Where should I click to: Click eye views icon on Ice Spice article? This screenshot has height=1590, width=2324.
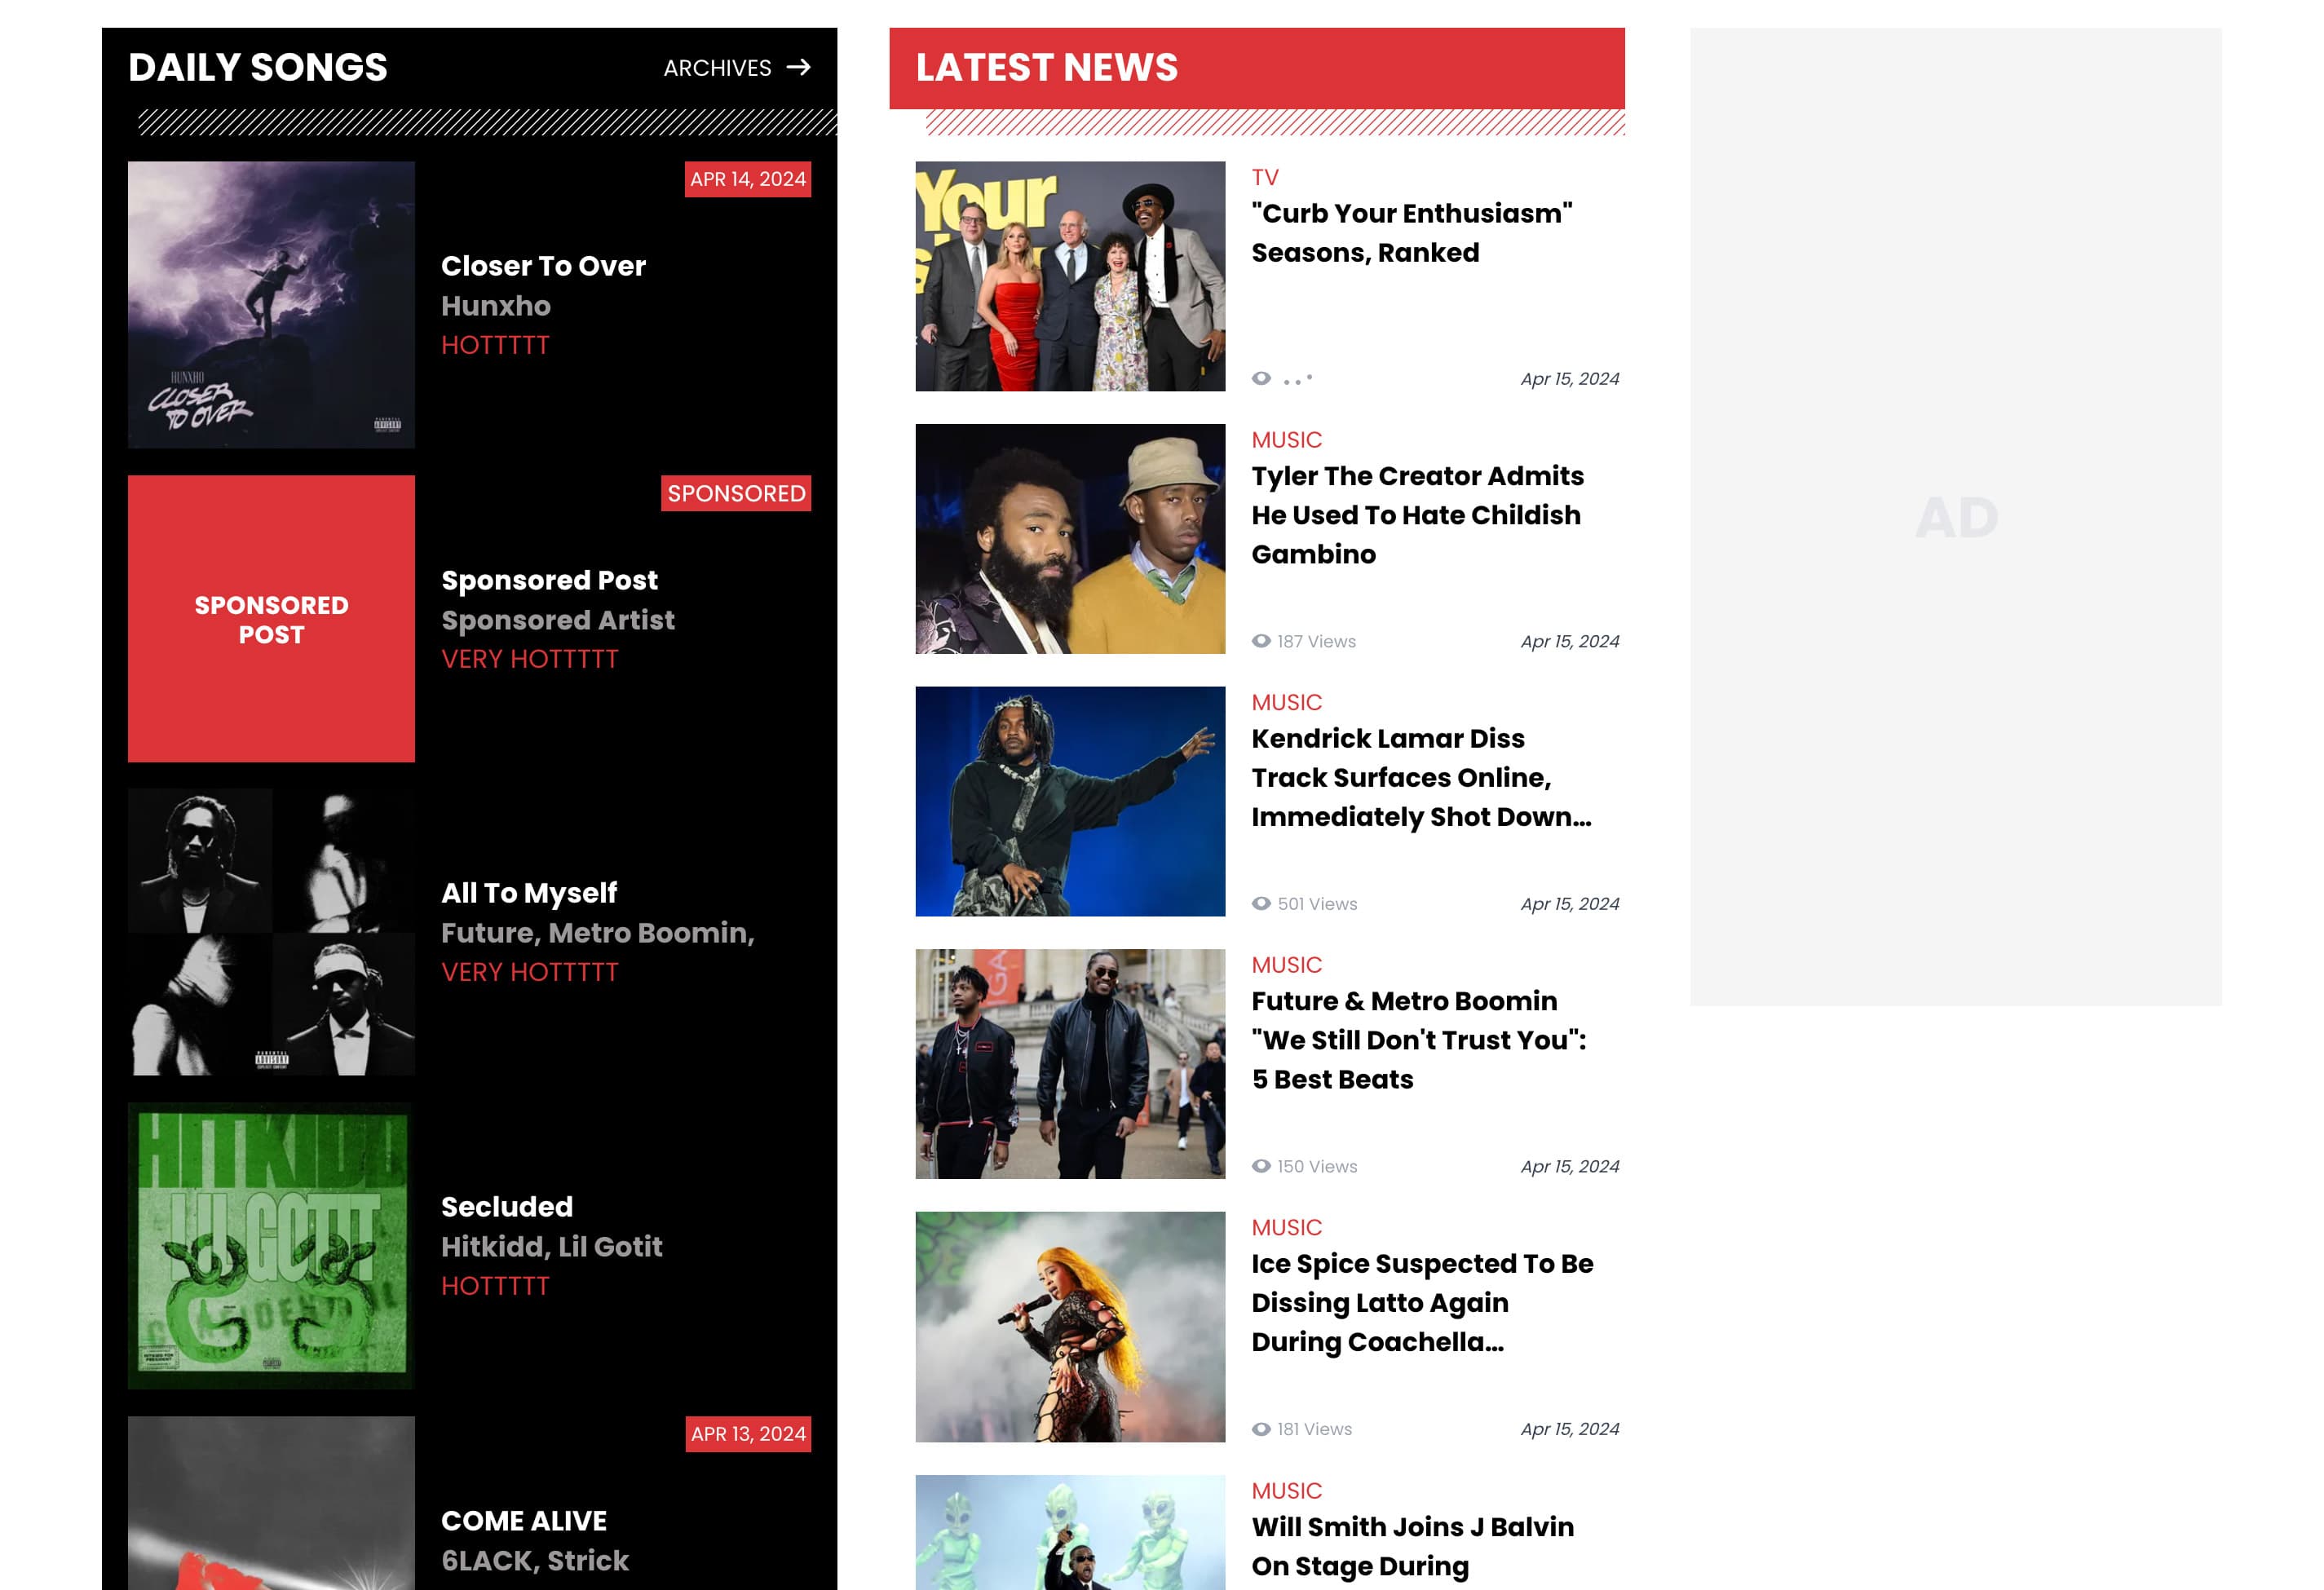click(1261, 1429)
